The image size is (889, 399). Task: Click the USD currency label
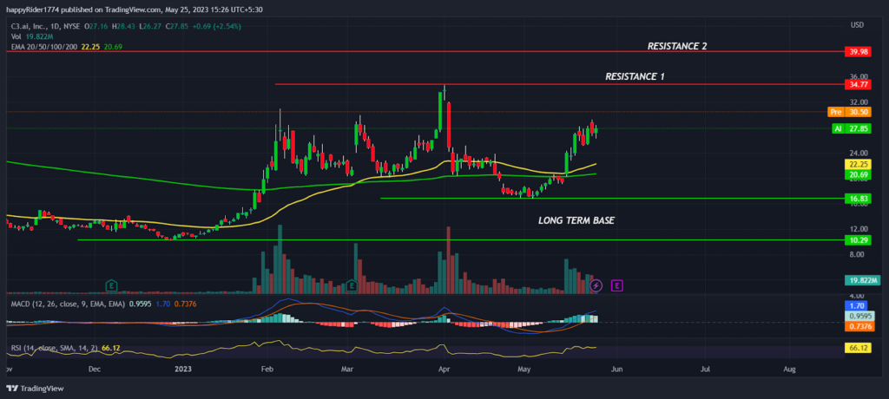(857, 25)
